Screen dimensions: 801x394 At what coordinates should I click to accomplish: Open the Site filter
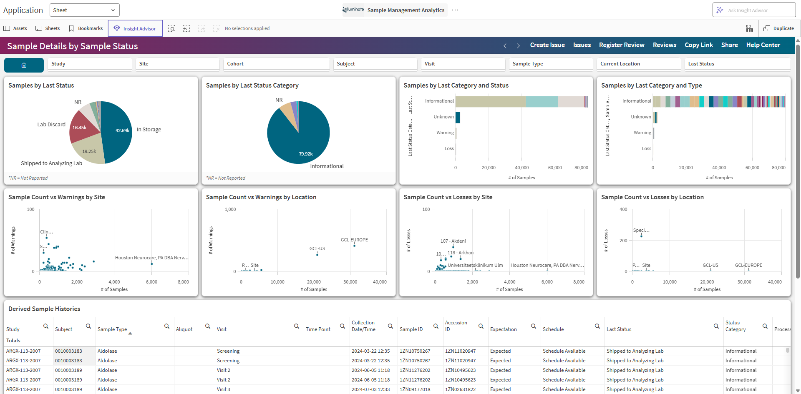[x=178, y=64]
